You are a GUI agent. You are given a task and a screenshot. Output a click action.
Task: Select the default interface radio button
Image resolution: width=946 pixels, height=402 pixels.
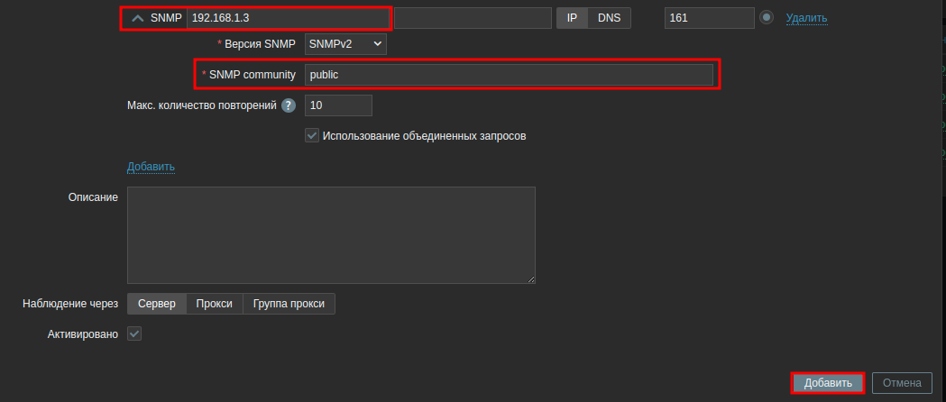pos(767,18)
